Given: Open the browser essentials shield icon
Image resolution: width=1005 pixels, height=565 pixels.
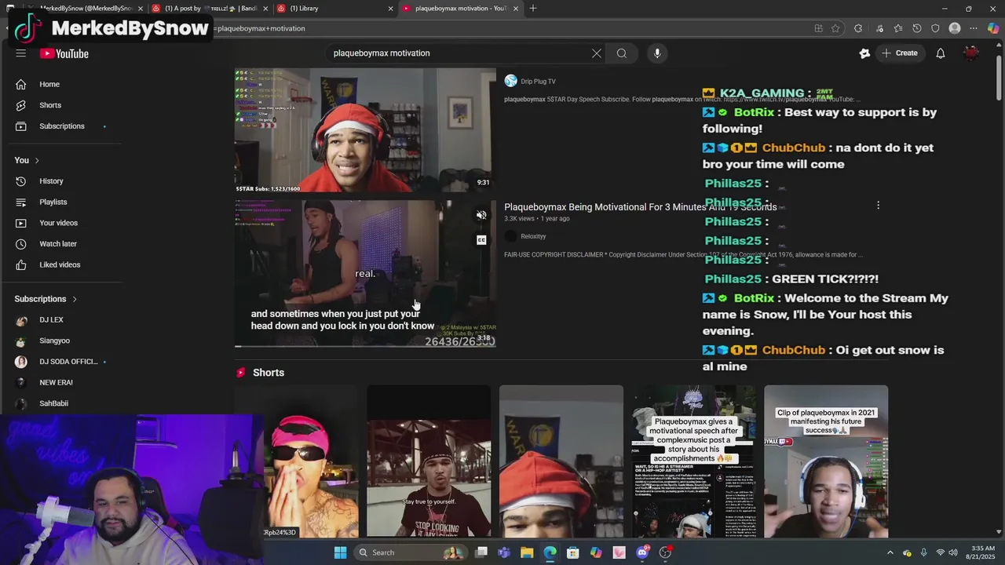Looking at the screenshot, I should tap(935, 28).
